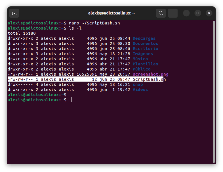The width and height of the screenshot is (223, 172).
Task: Click the Escritorio directory name
Action: [x=145, y=49]
